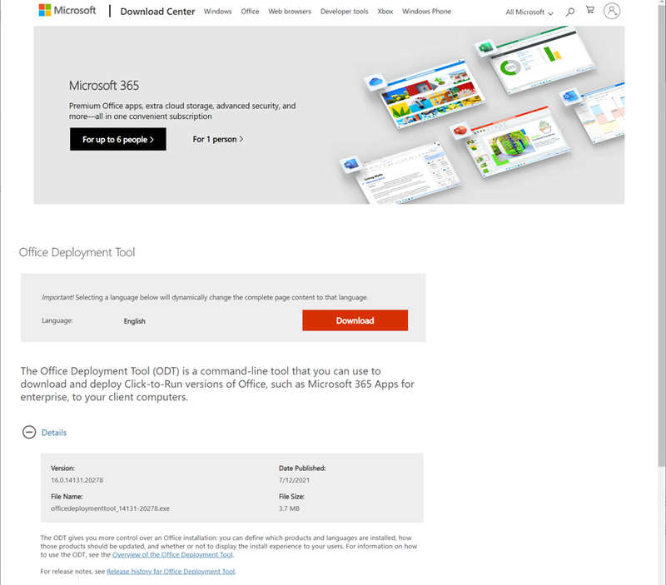Open the shopping cart icon

coord(590,10)
